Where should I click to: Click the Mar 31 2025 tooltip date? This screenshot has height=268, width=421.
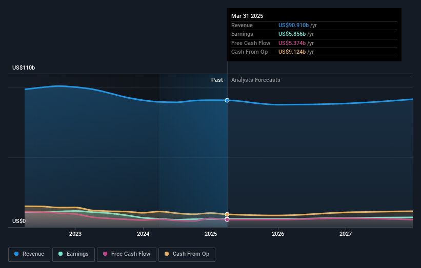[247, 16]
